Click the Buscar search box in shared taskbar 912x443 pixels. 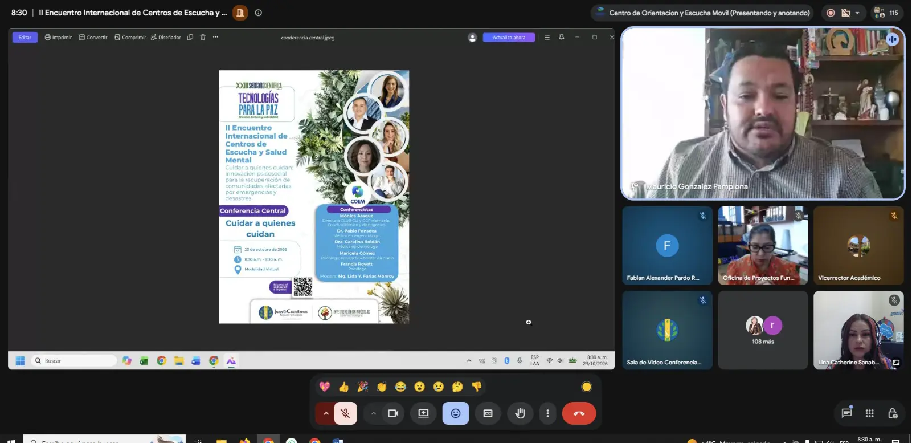click(x=74, y=360)
